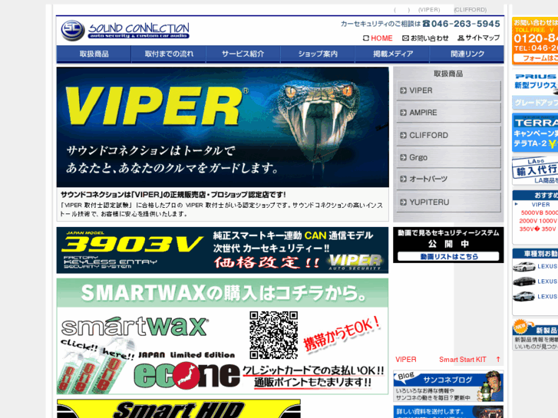This screenshot has width=558, height=418.
Task: Click the third LEXUS car thumbnail
Action: click(523, 296)
